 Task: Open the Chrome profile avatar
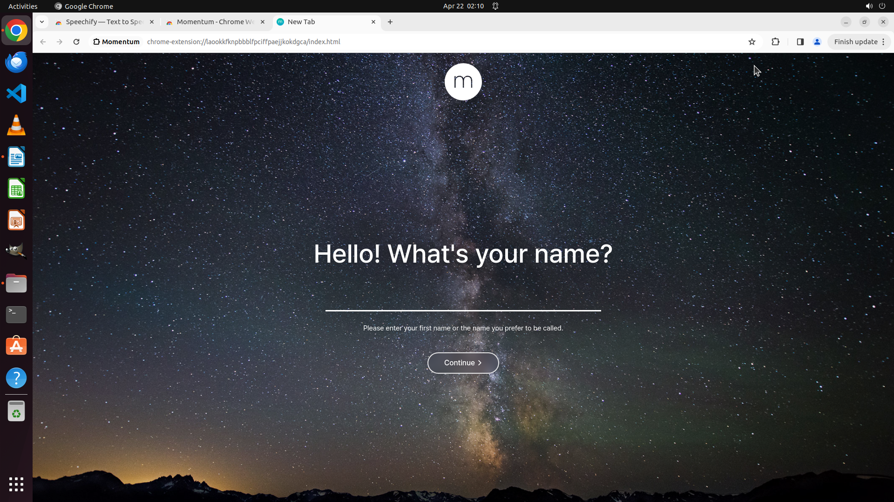tap(817, 42)
